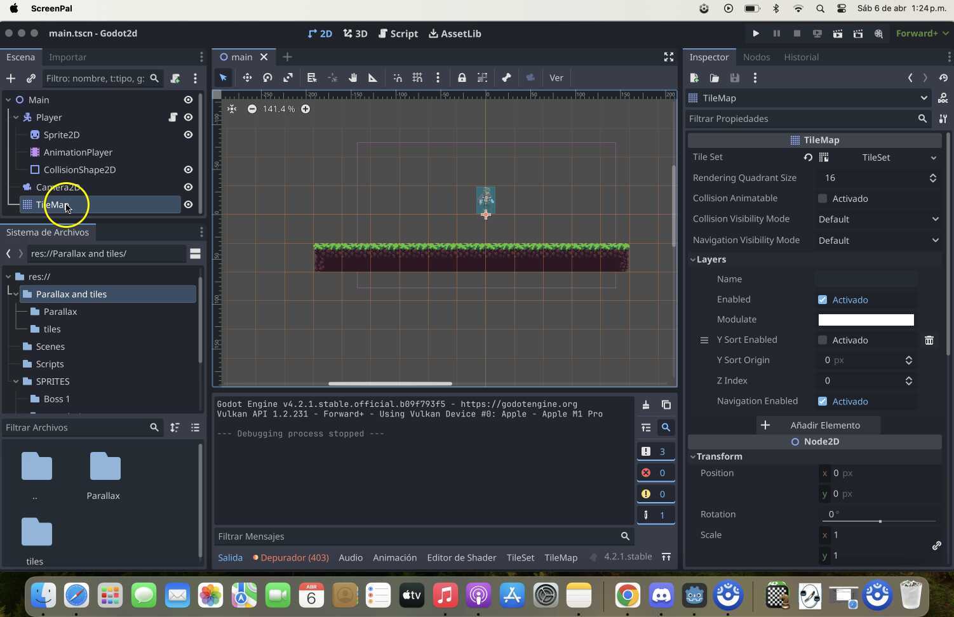The height and width of the screenshot is (617, 954).
Task: Toggle distraction-free fullscreen mode
Action: 669,57
